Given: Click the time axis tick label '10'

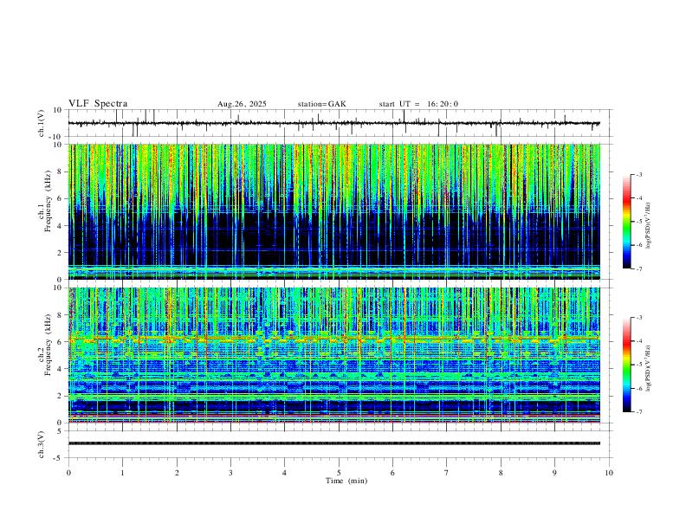Looking at the screenshot, I should tap(609, 473).
